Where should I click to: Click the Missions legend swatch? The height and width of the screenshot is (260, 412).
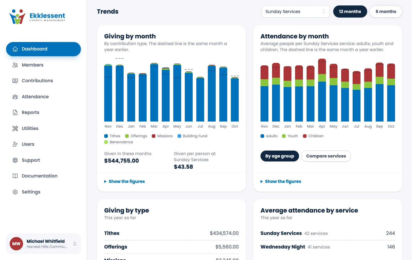[x=154, y=136]
